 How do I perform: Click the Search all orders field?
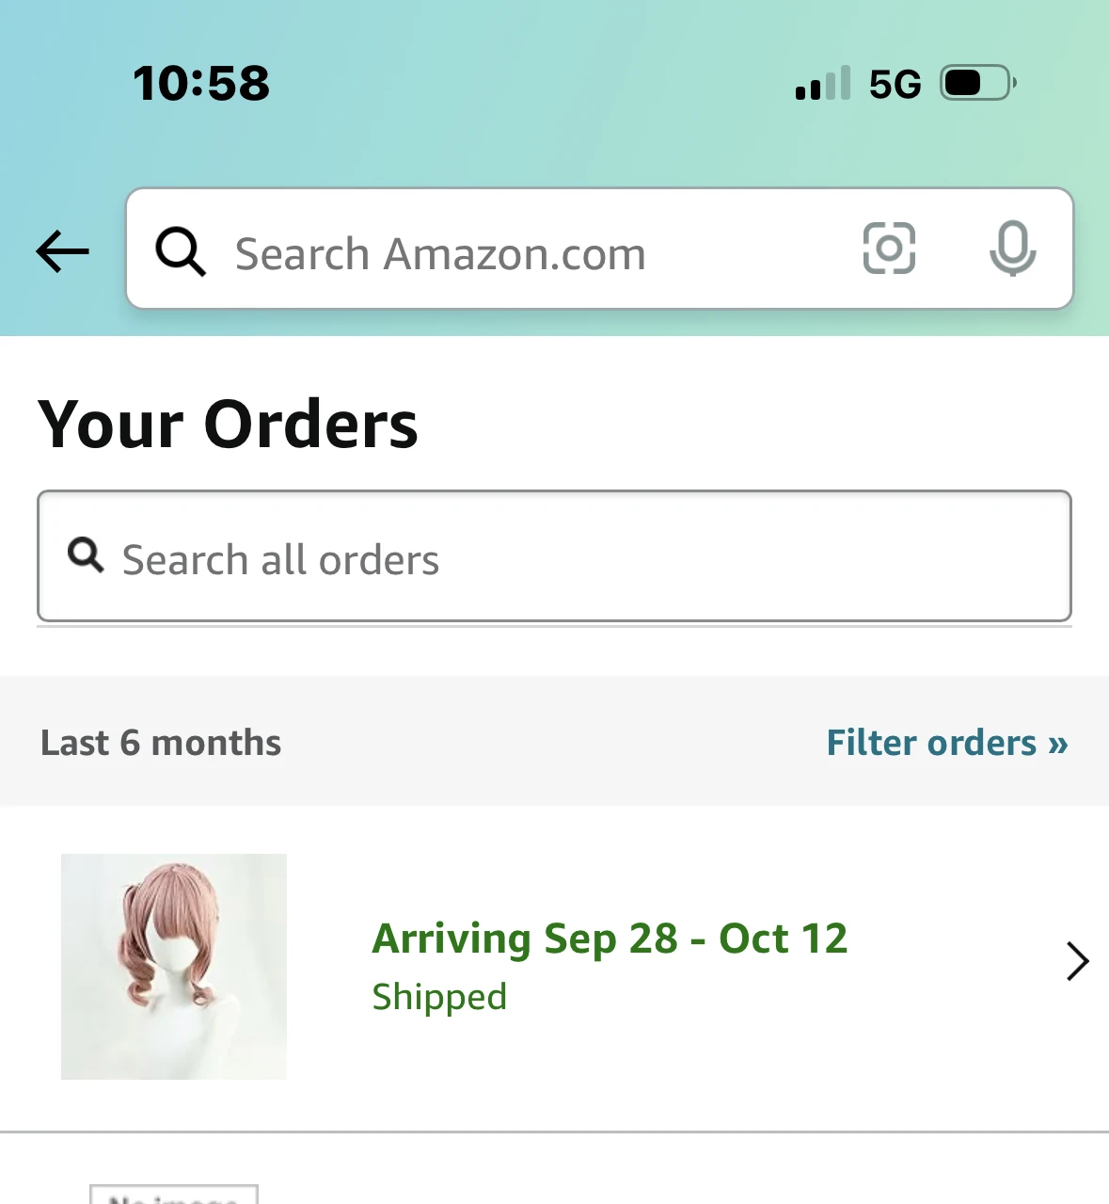click(583, 559)
